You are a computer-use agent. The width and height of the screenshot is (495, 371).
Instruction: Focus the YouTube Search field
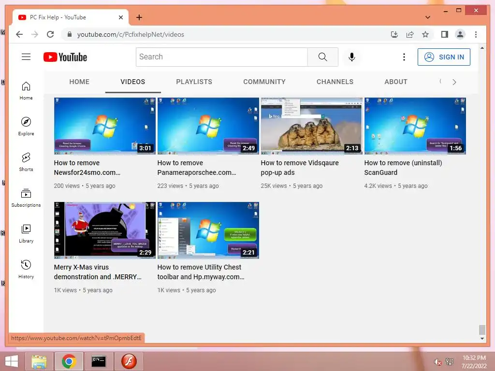click(221, 57)
